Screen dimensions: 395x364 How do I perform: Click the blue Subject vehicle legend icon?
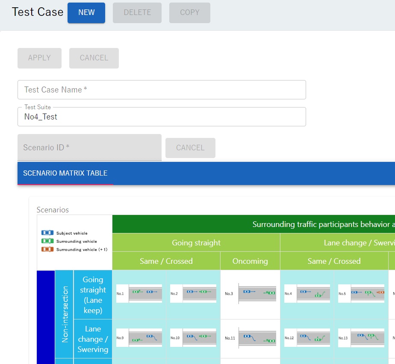pos(47,233)
